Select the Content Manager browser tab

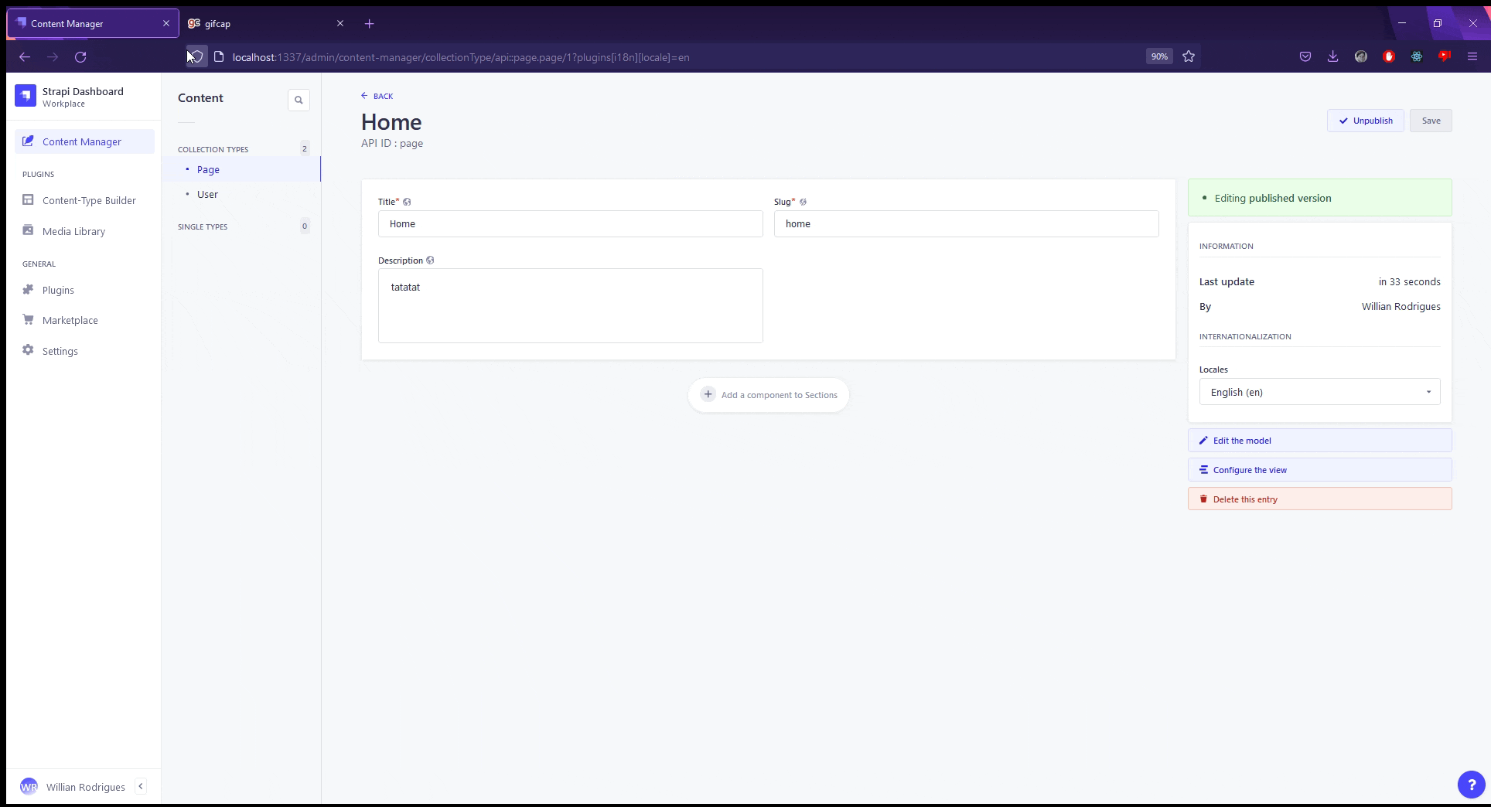pyautogui.click(x=93, y=23)
